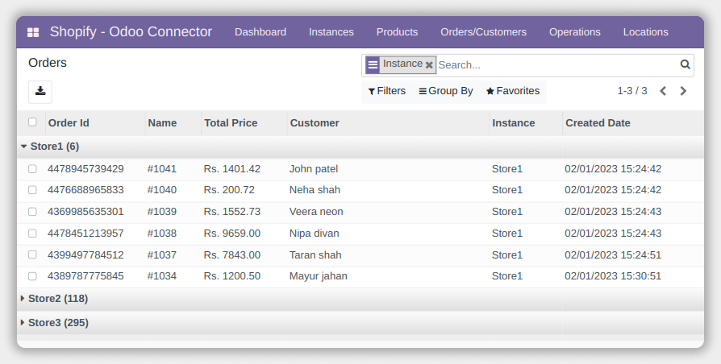Image resolution: width=721 pixels, height=364 pixels.
Task: Click the 1-3 / 3 pager counter
Action: tap(631, 91)
